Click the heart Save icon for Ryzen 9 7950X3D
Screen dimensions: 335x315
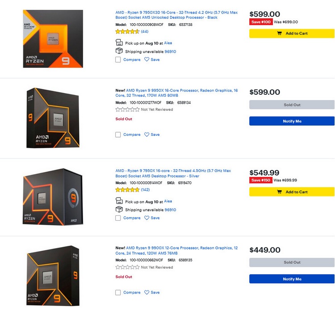pyautogui.click(x=147, y=59)
